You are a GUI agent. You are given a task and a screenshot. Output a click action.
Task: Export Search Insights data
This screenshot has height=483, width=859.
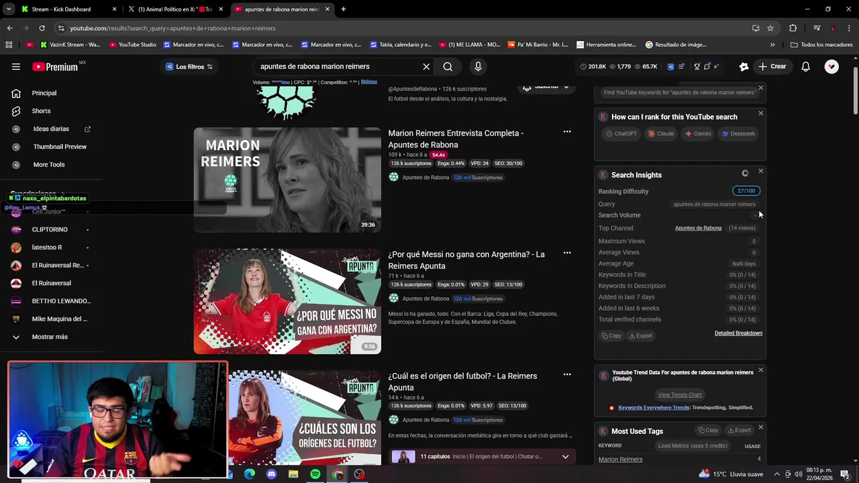coord(640,335)
